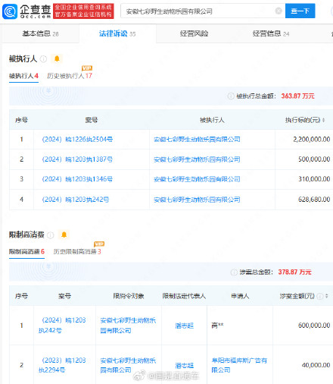
Task: Sort by 执行标的(元) column arrow
Action: (323, 120)
